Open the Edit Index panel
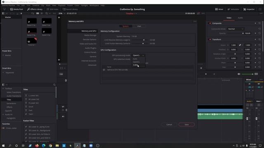 52,9
